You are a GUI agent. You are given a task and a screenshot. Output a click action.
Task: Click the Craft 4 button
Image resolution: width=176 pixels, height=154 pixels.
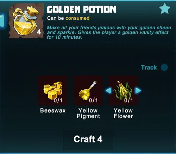coord(88,139)
